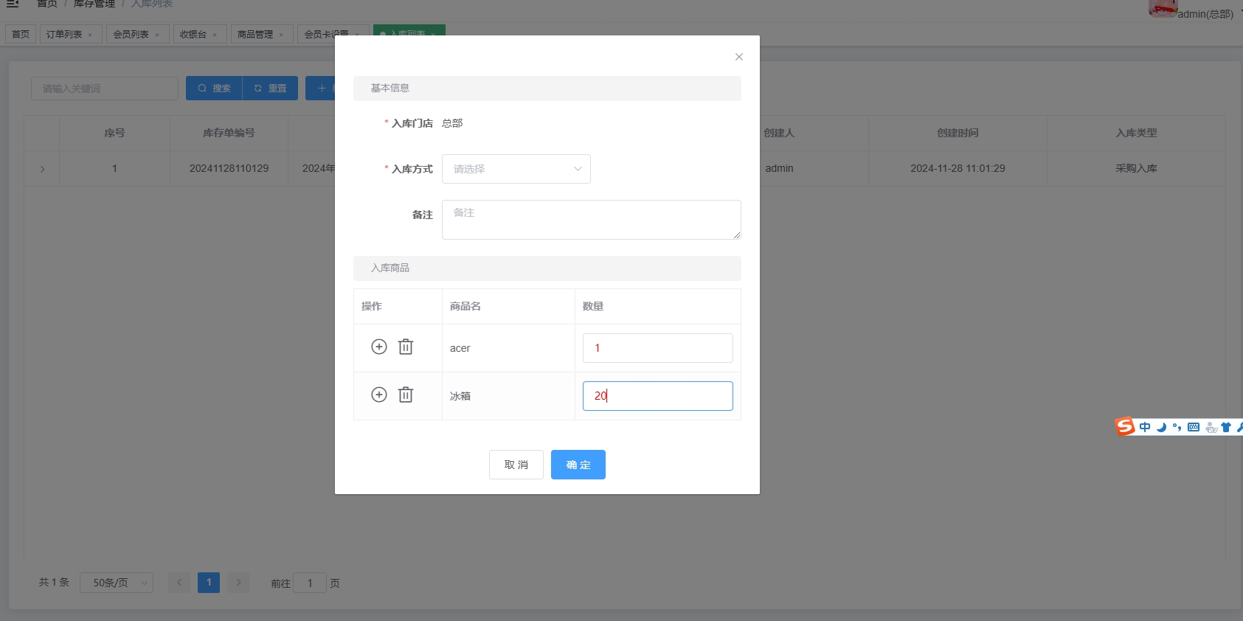Delete the acer product row
This screenshot has width=1243, height=621.
point(406,347)
